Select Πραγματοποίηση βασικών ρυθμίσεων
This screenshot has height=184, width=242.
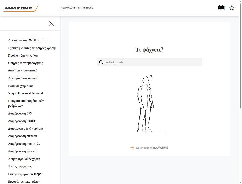tap(26, 103)
